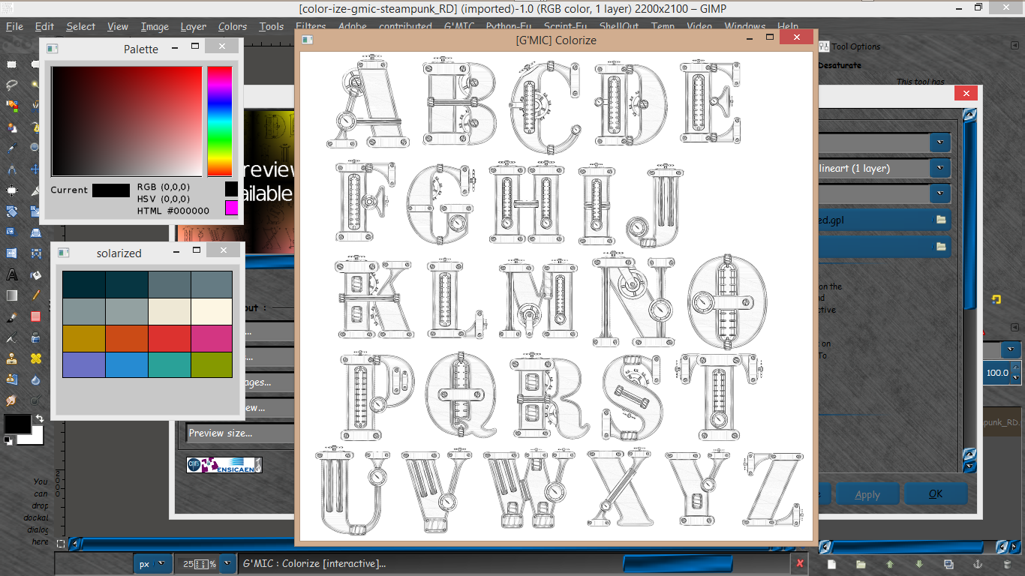Select the Text tool
1025x576 pixels.
tap(12, 274)
